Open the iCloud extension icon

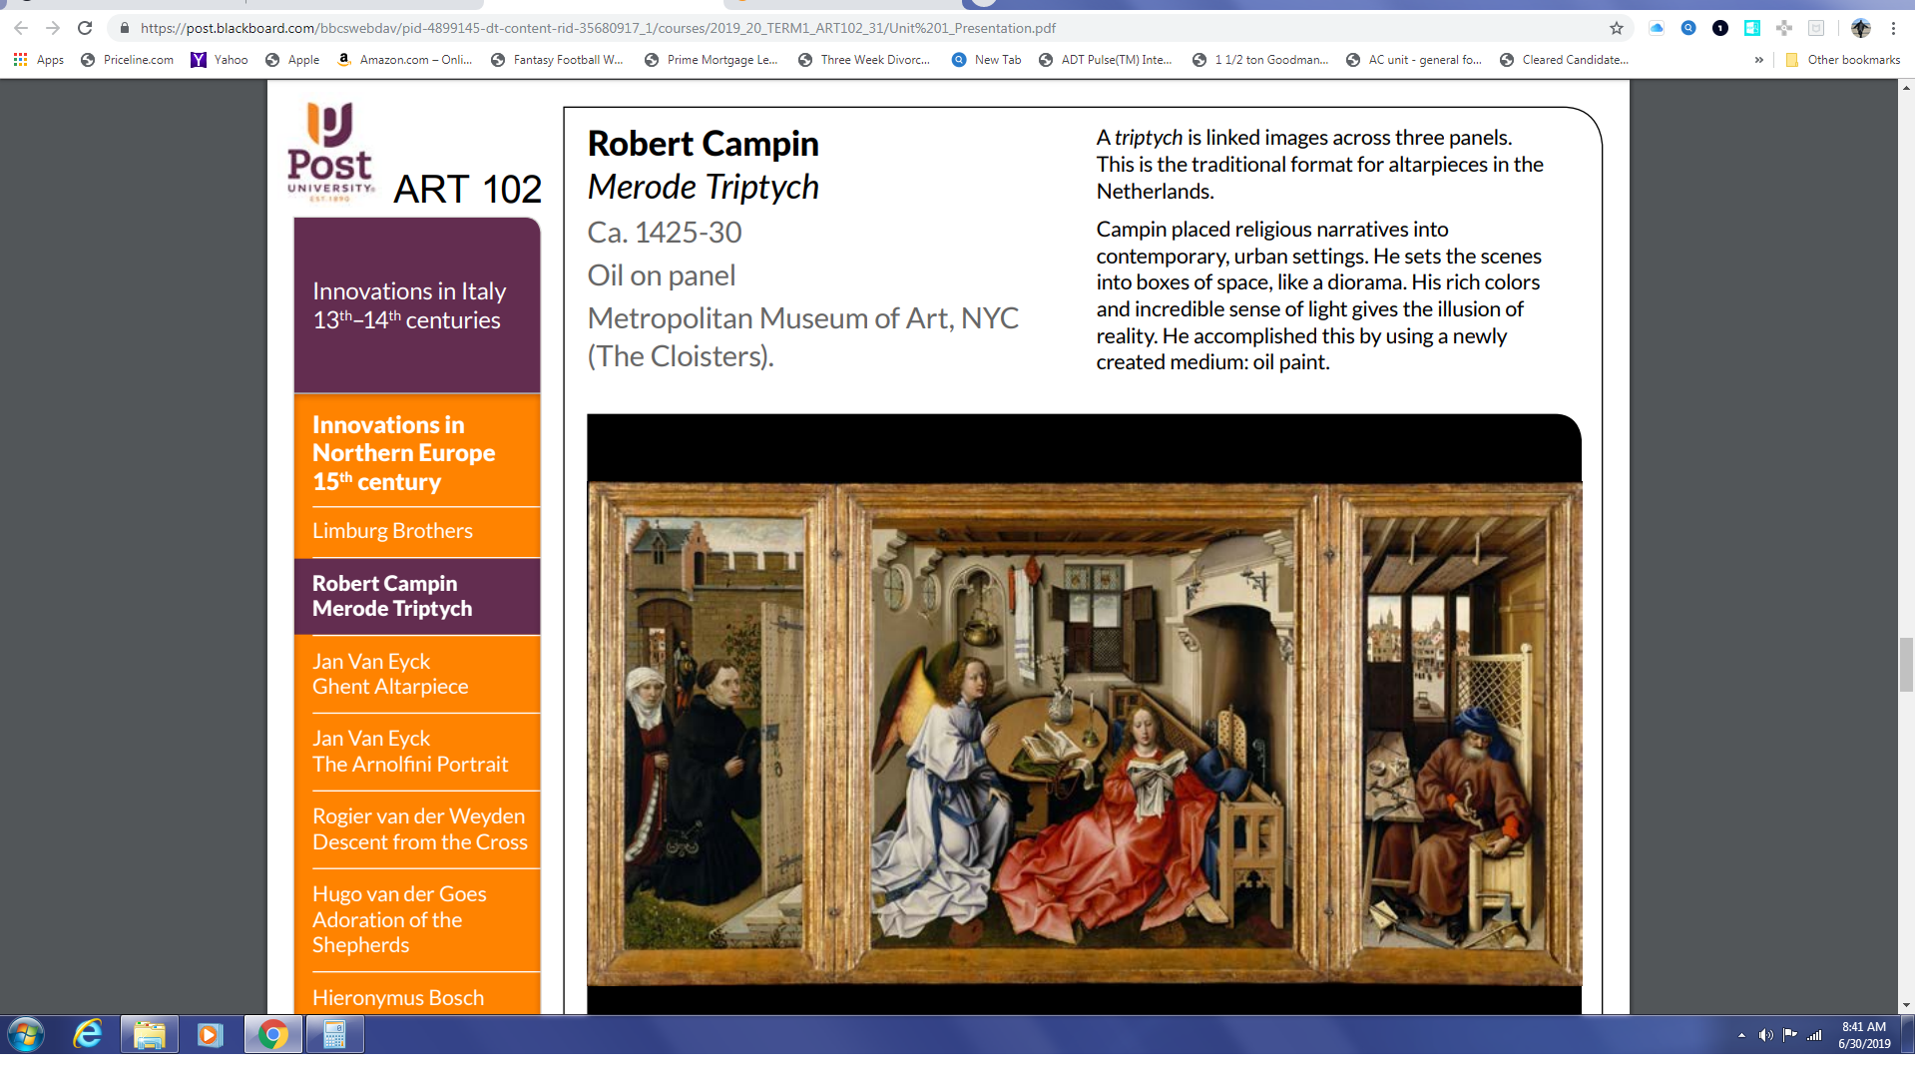(1657, 28)
